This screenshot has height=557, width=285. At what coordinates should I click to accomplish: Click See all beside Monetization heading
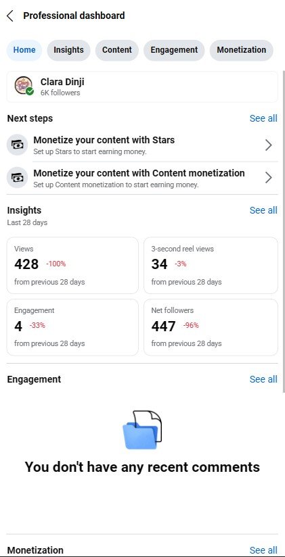[x=263, y=550]
